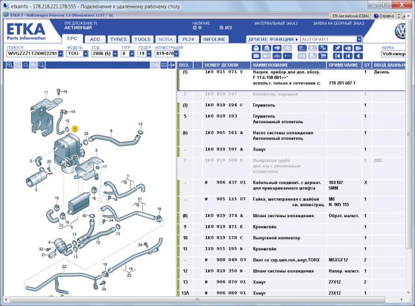Click the single-bar previous arrow icon

pos(348,56)
